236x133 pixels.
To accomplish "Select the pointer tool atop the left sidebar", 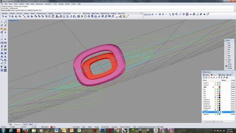I will tap(2, 22).
